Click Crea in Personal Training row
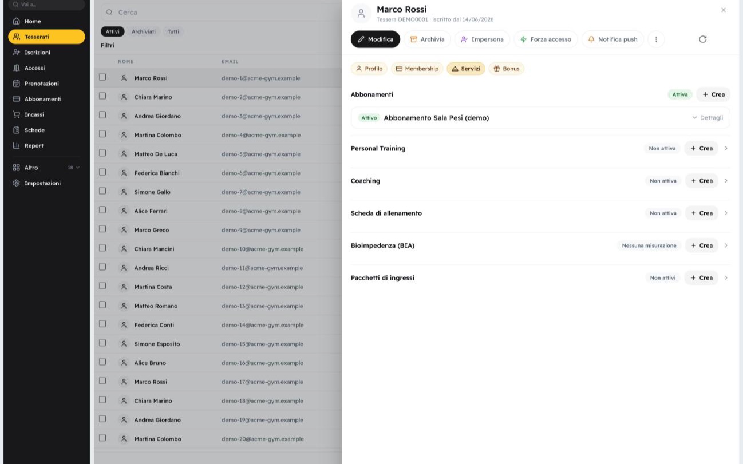743x464 pixels. (x=701, y=148)
